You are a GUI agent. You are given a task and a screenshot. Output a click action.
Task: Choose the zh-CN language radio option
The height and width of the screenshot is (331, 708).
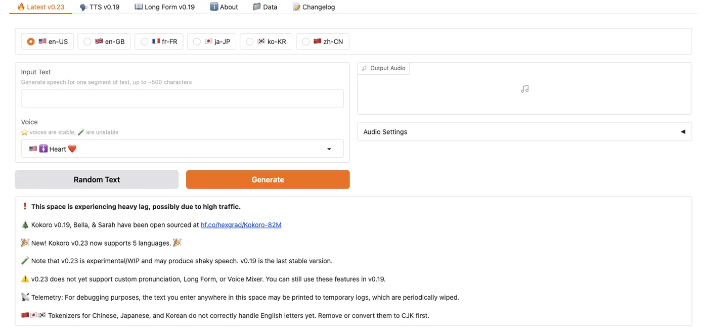(x=305, y=41)
